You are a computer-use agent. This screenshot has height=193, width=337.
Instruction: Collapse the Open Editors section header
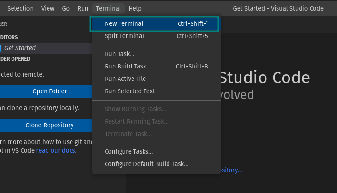46,37
